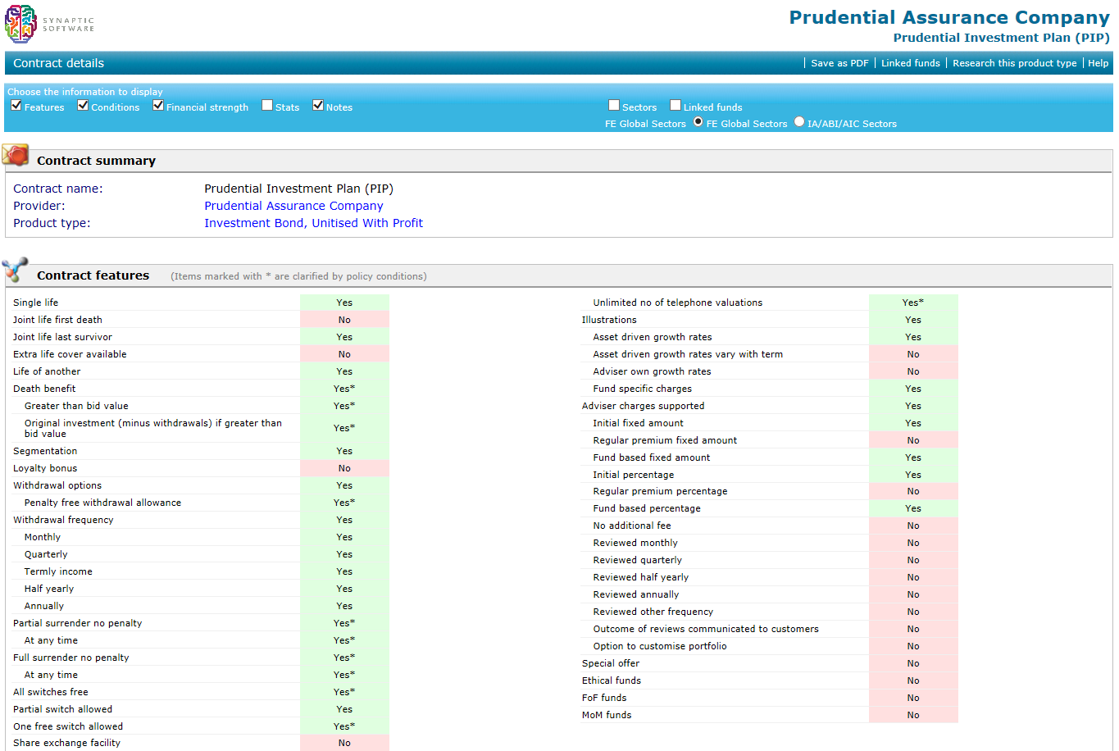Click 'Outcome of reviews communicated to customers'
The width and height of the screenshot is (1119, 751).
click(706, 629)
